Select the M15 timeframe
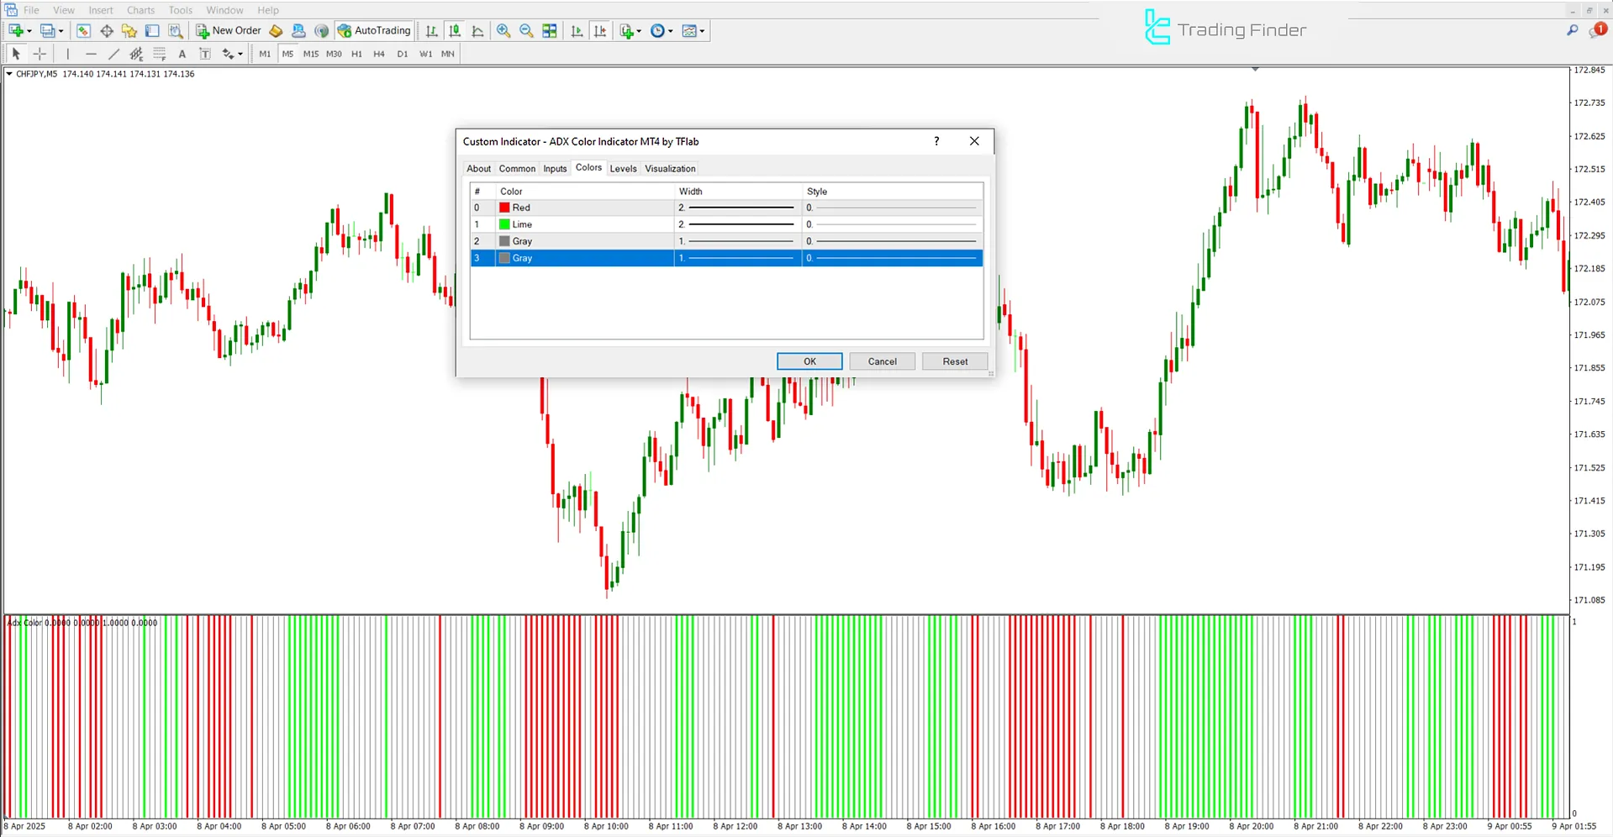 pyautogui.click(x=310, y=53)
